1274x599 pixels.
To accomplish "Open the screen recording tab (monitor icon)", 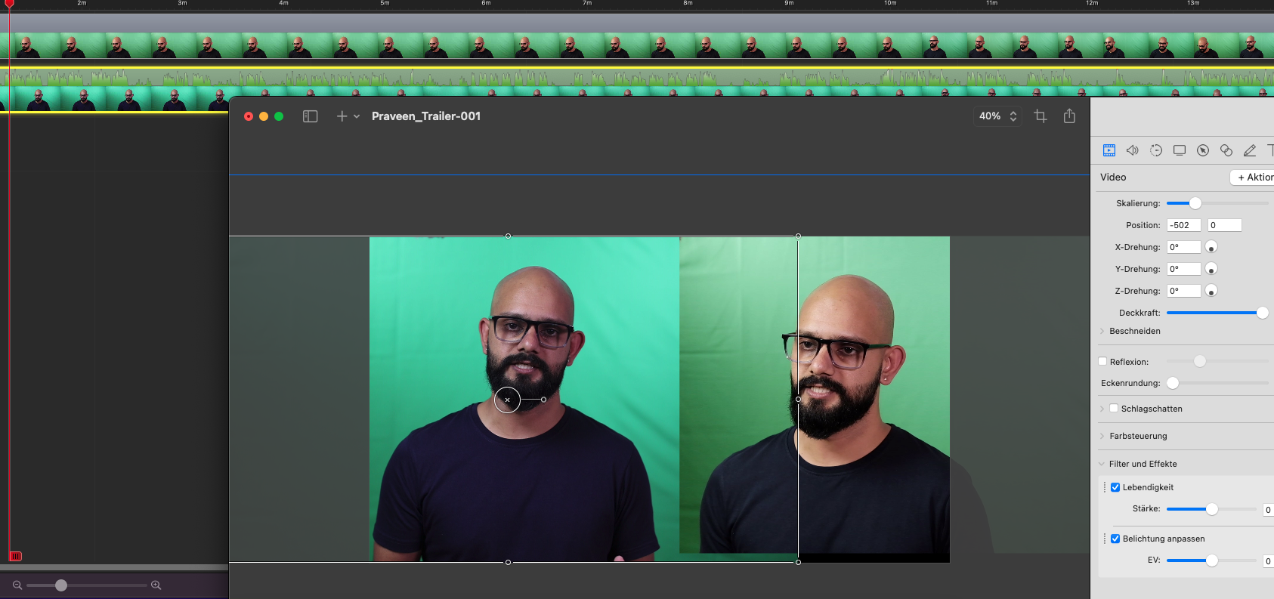I will (x=1180, y=150).
